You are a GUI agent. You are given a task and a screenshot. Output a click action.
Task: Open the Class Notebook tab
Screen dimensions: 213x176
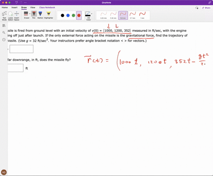pyautogui.click(x=47, y=8)
